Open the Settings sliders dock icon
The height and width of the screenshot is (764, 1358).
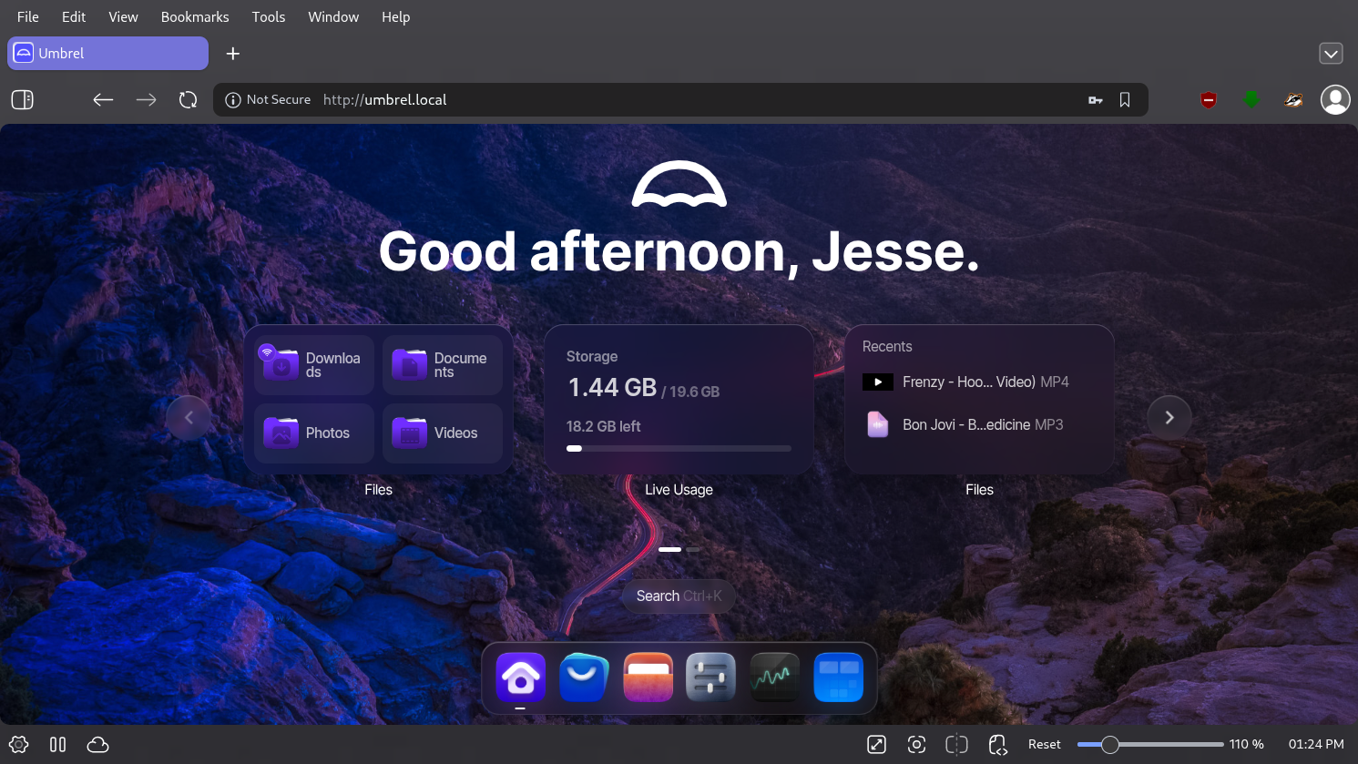(711, 677)
